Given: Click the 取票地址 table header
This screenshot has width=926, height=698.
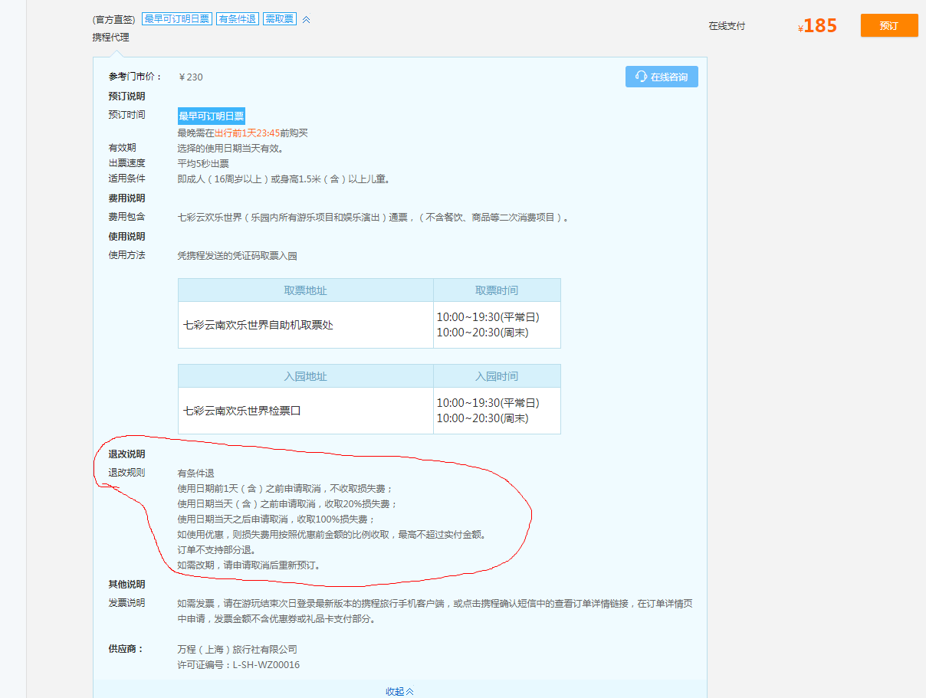Looking at the screenshot, I should pyautogui.click(x=306, y=290).
